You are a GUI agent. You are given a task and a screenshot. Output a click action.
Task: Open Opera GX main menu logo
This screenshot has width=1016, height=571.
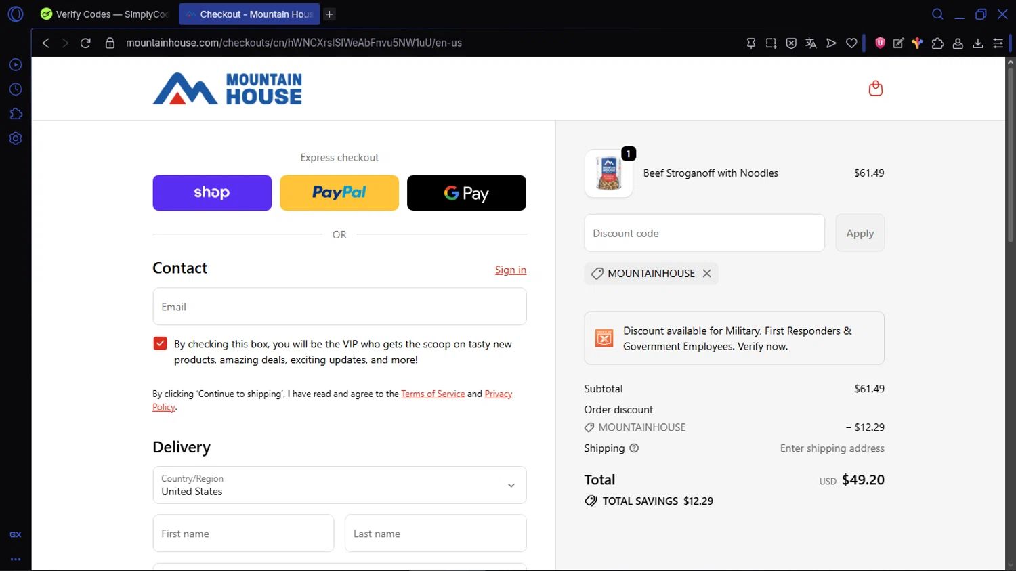pyautogui.click(x=16, y=14)
